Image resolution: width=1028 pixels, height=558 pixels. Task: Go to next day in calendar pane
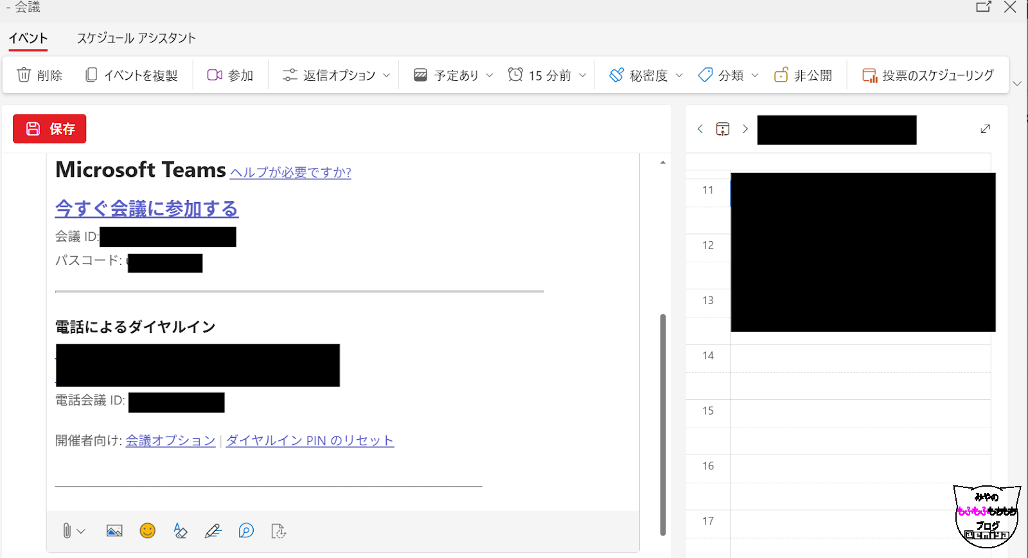coord(745,129)
